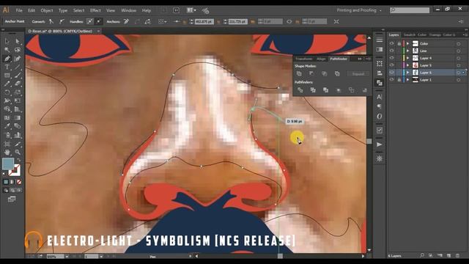Unlock the Color layer
469x264 pixels.
(x=399, y=43)
